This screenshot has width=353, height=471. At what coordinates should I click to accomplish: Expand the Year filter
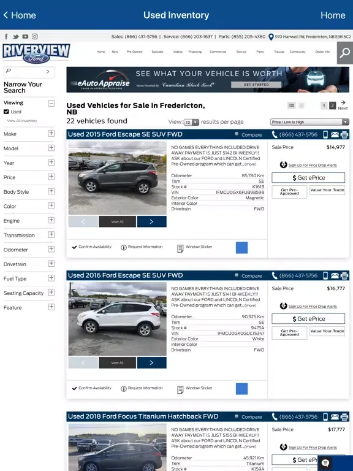click(x=51, y=162)
